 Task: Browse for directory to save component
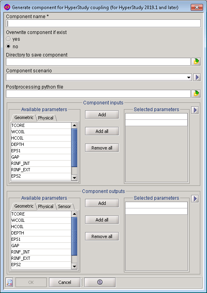(x=196, y=61)
